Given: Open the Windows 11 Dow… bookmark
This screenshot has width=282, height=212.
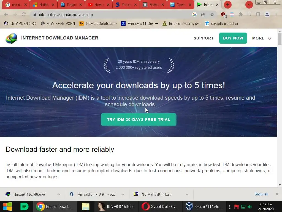Looking at the screenshot, I should [x=140, y=24].
